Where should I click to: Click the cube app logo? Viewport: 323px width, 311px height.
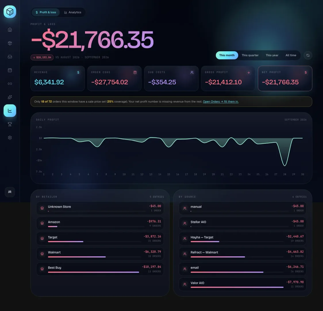pos(10,12)
